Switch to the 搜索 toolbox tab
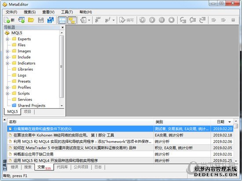 28,167
